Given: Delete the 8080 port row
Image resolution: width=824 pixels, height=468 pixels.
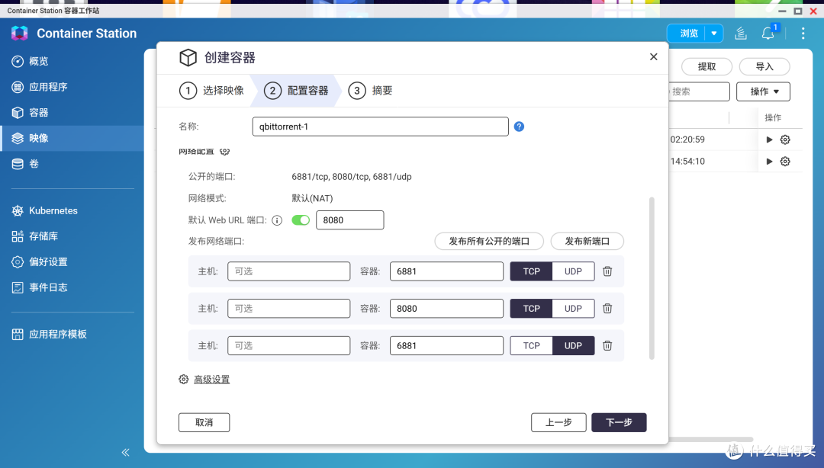Looking at the screenshot, I should click(x=607, y=309).
